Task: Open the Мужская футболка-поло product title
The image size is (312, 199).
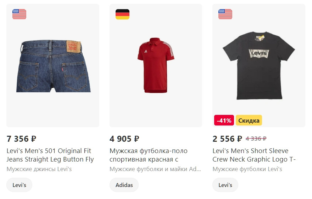Action: (149, 155)
